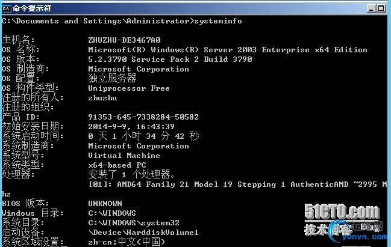This screenshot has width=391, height=247.
Task: Click the BIOS version UNKNOWN value
Action: [105, 204]
